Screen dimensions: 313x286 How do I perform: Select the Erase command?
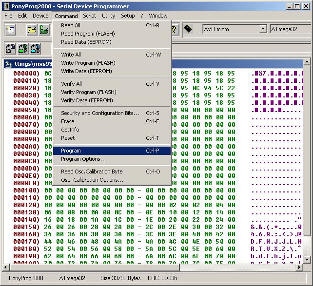[112, 121]
